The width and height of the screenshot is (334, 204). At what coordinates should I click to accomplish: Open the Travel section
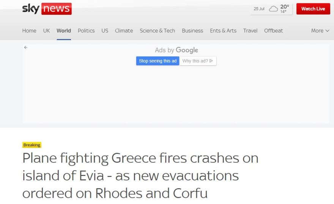click(x=250, y=31)
